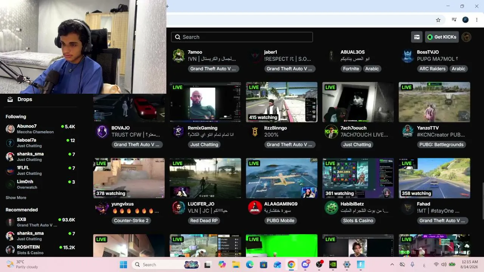Open recommended channel ROSHTEIN

[41, 250]
